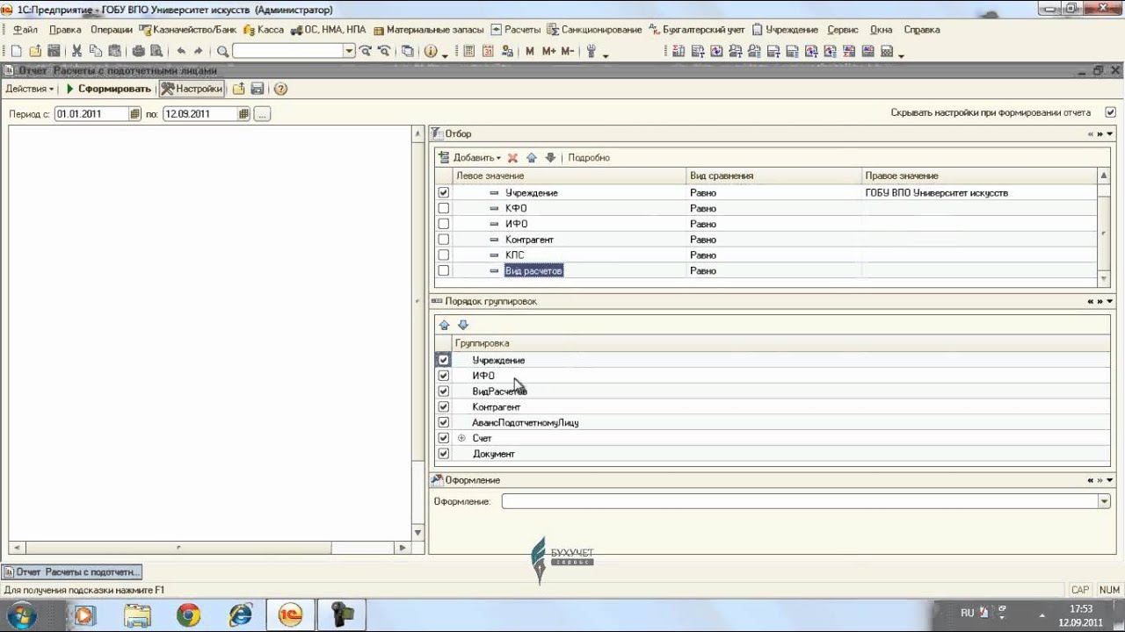The width and height of the screenshot is (1125, 632).
Task: Click the Copy icon in main toolbar
Action: click(x=95, y=51)
